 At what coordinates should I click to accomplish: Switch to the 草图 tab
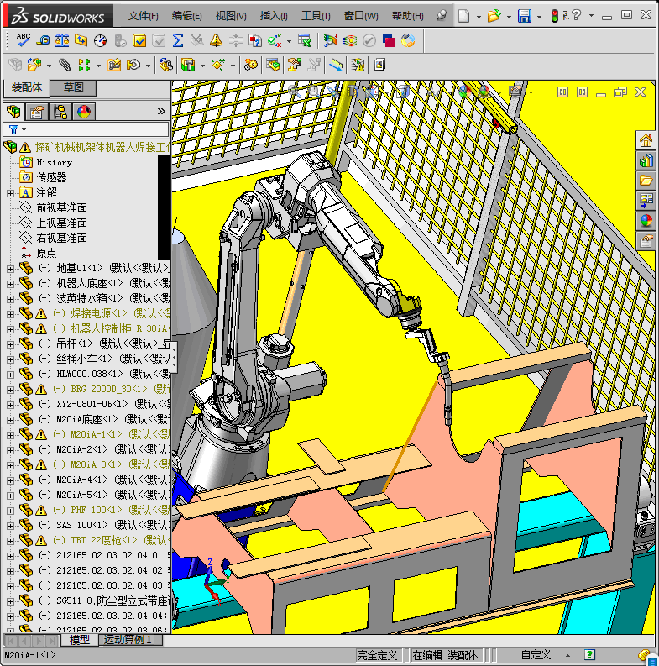click(73, 88)
